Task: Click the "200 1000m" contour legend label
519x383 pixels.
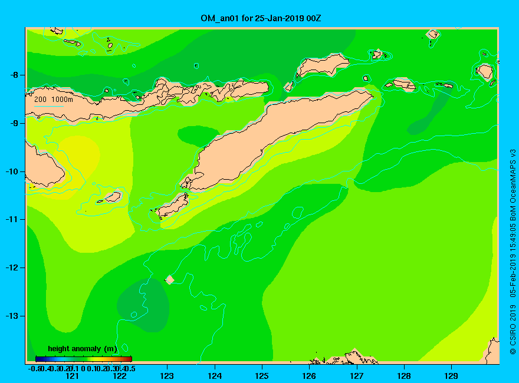Action: [54, 99]
